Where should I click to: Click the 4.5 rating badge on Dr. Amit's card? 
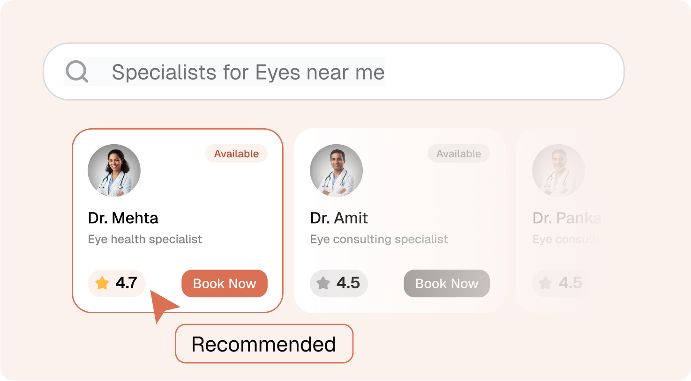pyautogui.click(x=338, y=283)
